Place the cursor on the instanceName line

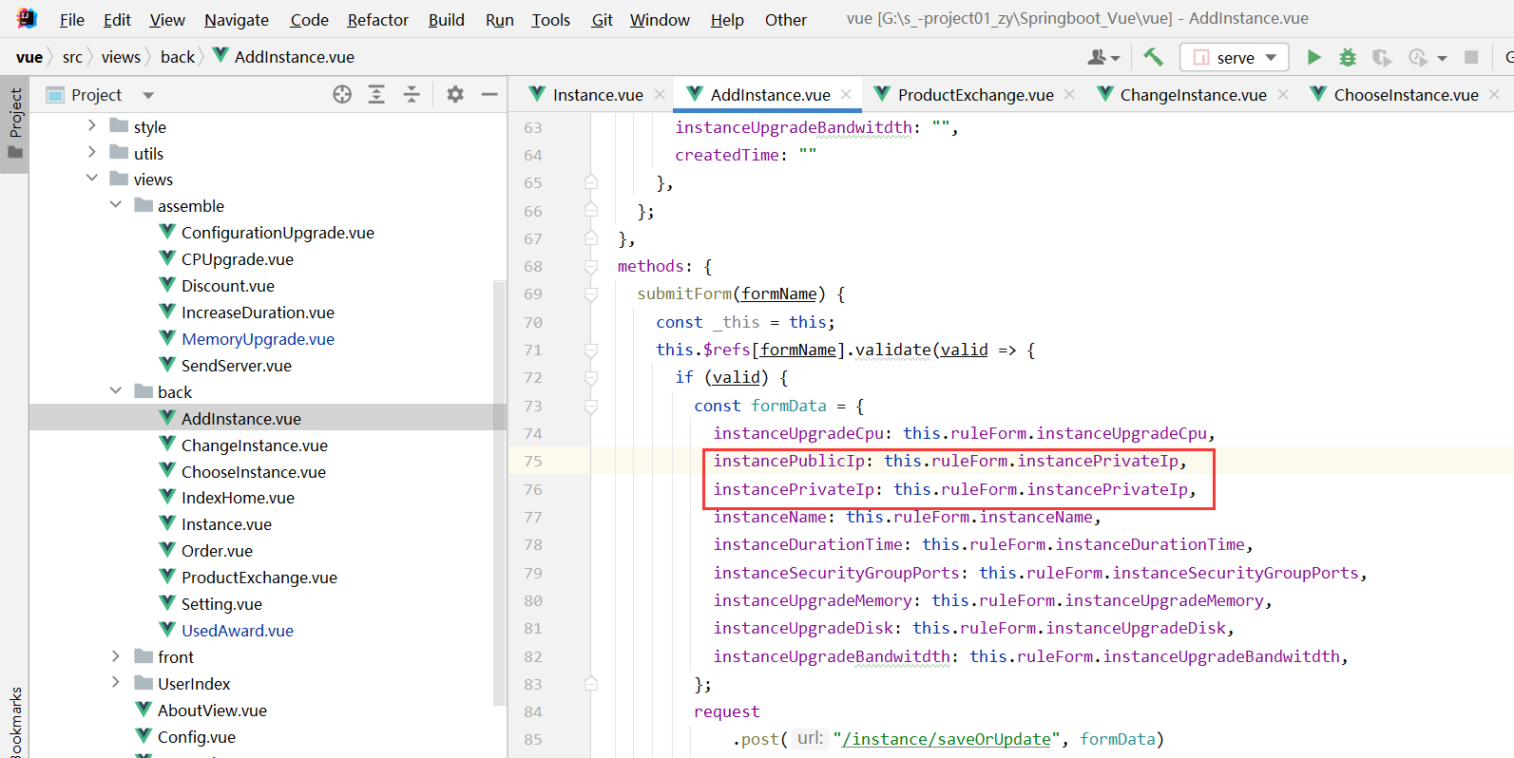pyautogui.click(x=907, y=517)
